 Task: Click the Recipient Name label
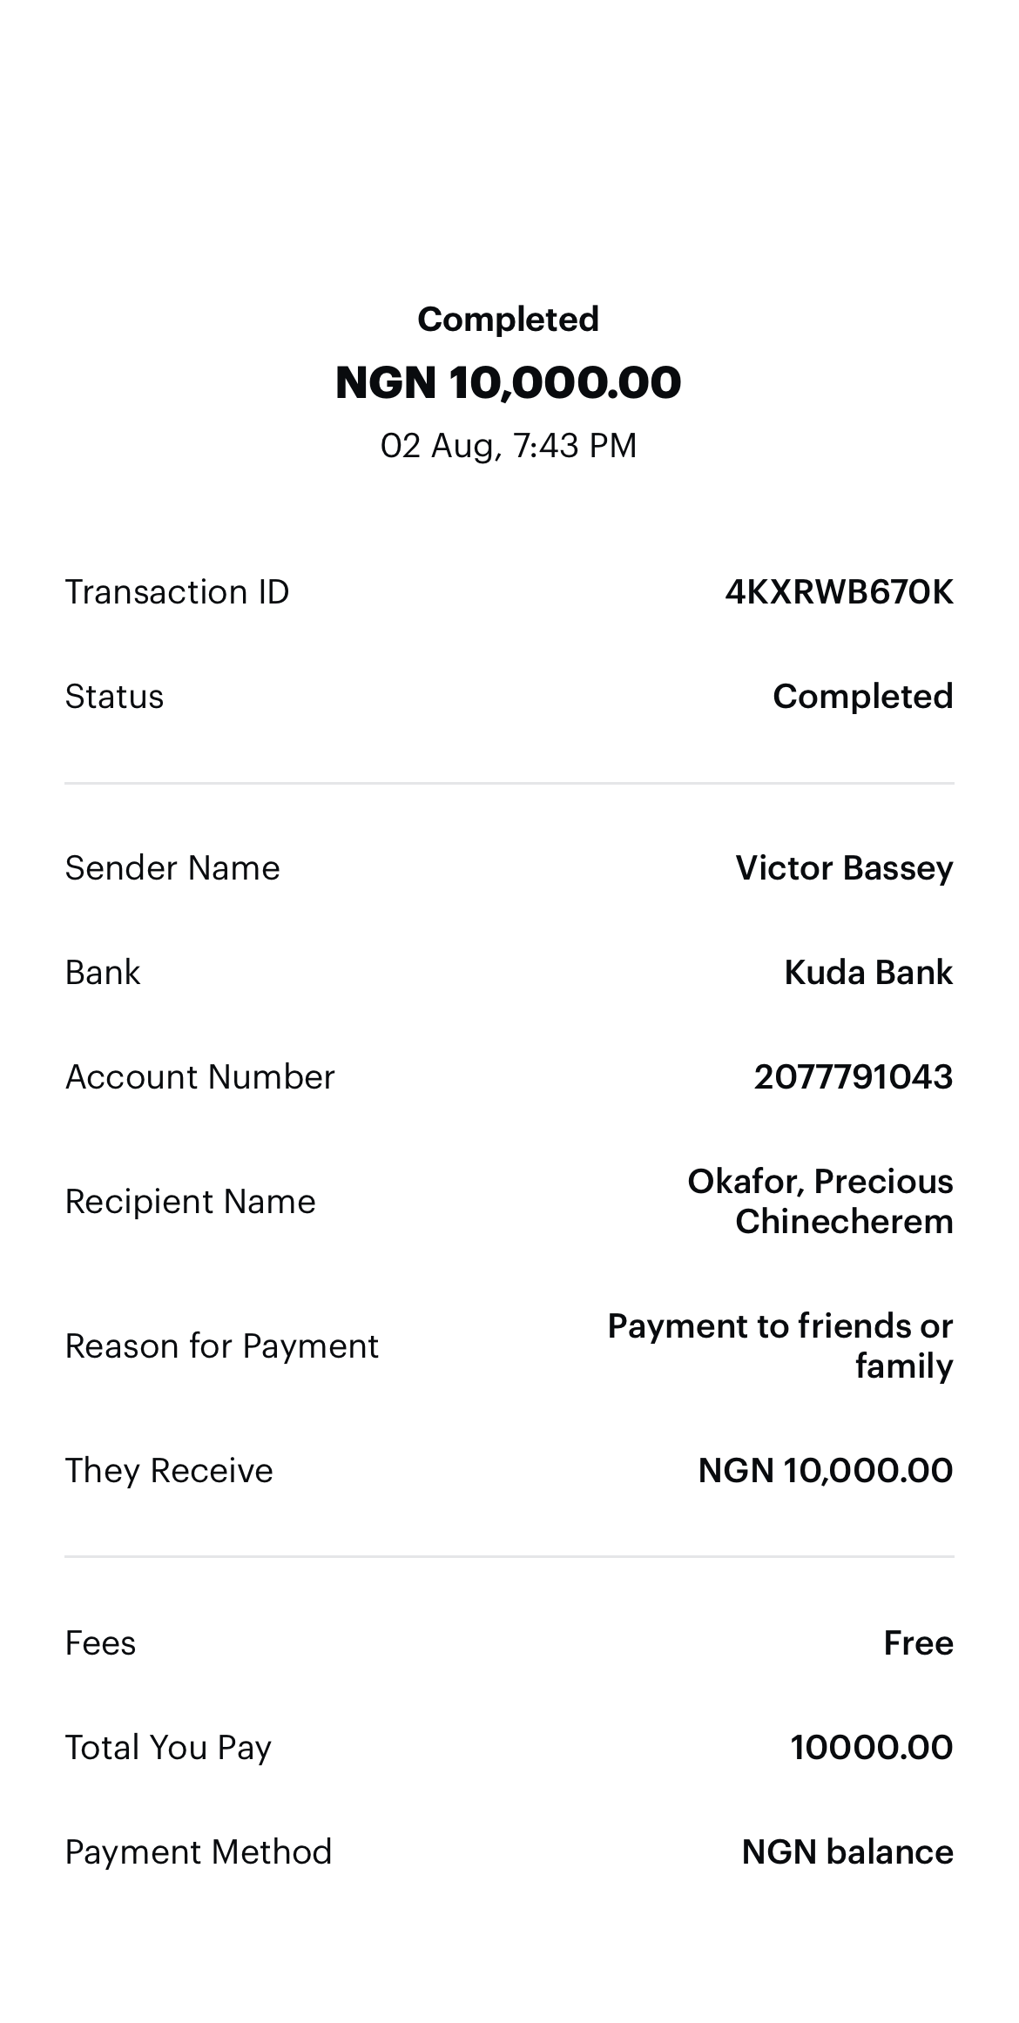[x=190, y=1202]
